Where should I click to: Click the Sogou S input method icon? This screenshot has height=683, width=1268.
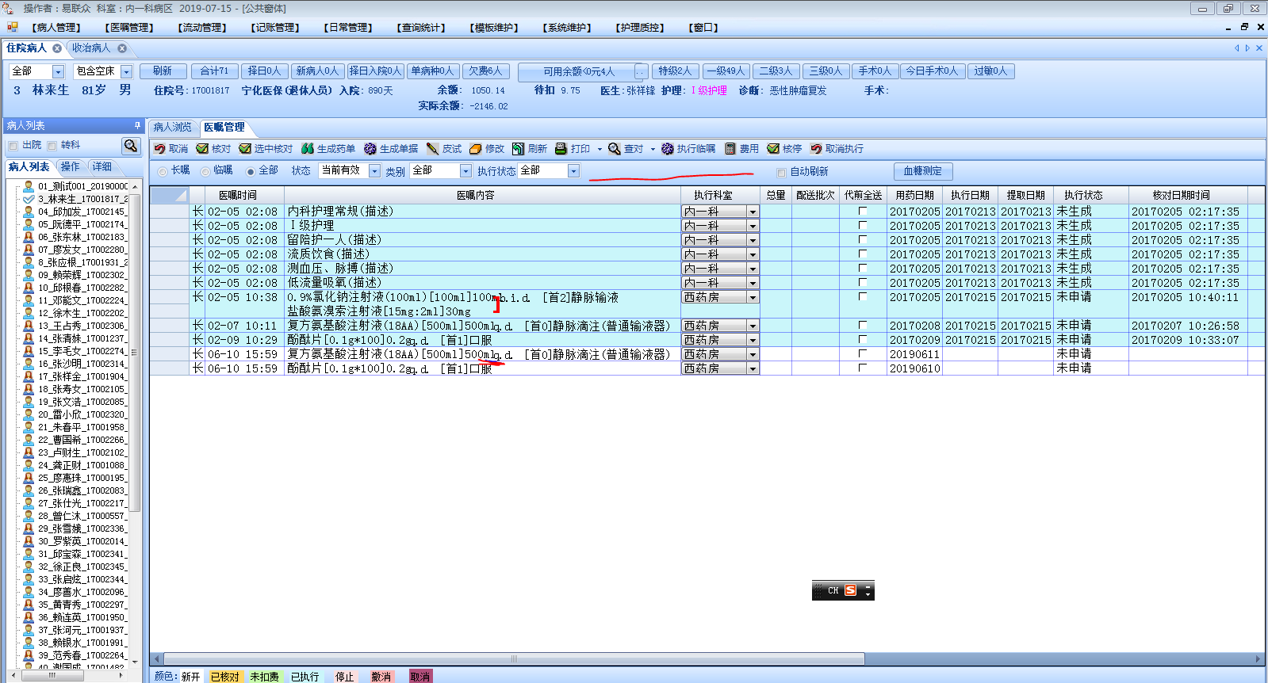(x=851, y=590)
